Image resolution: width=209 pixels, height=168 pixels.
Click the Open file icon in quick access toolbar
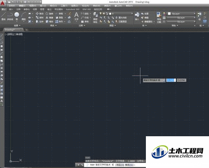click(13, 2)
